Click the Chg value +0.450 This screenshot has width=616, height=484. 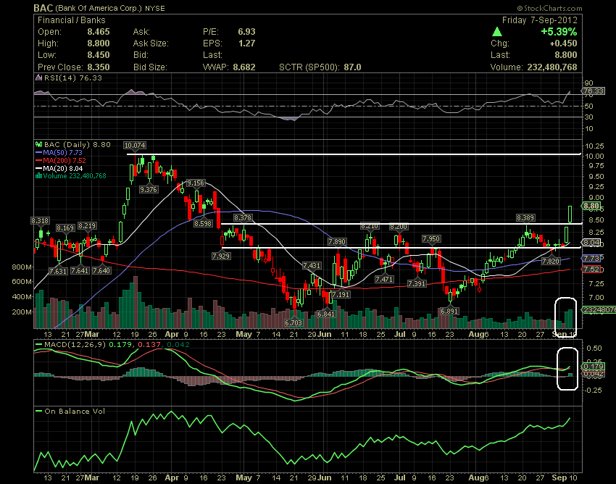[x=564, y=43]
